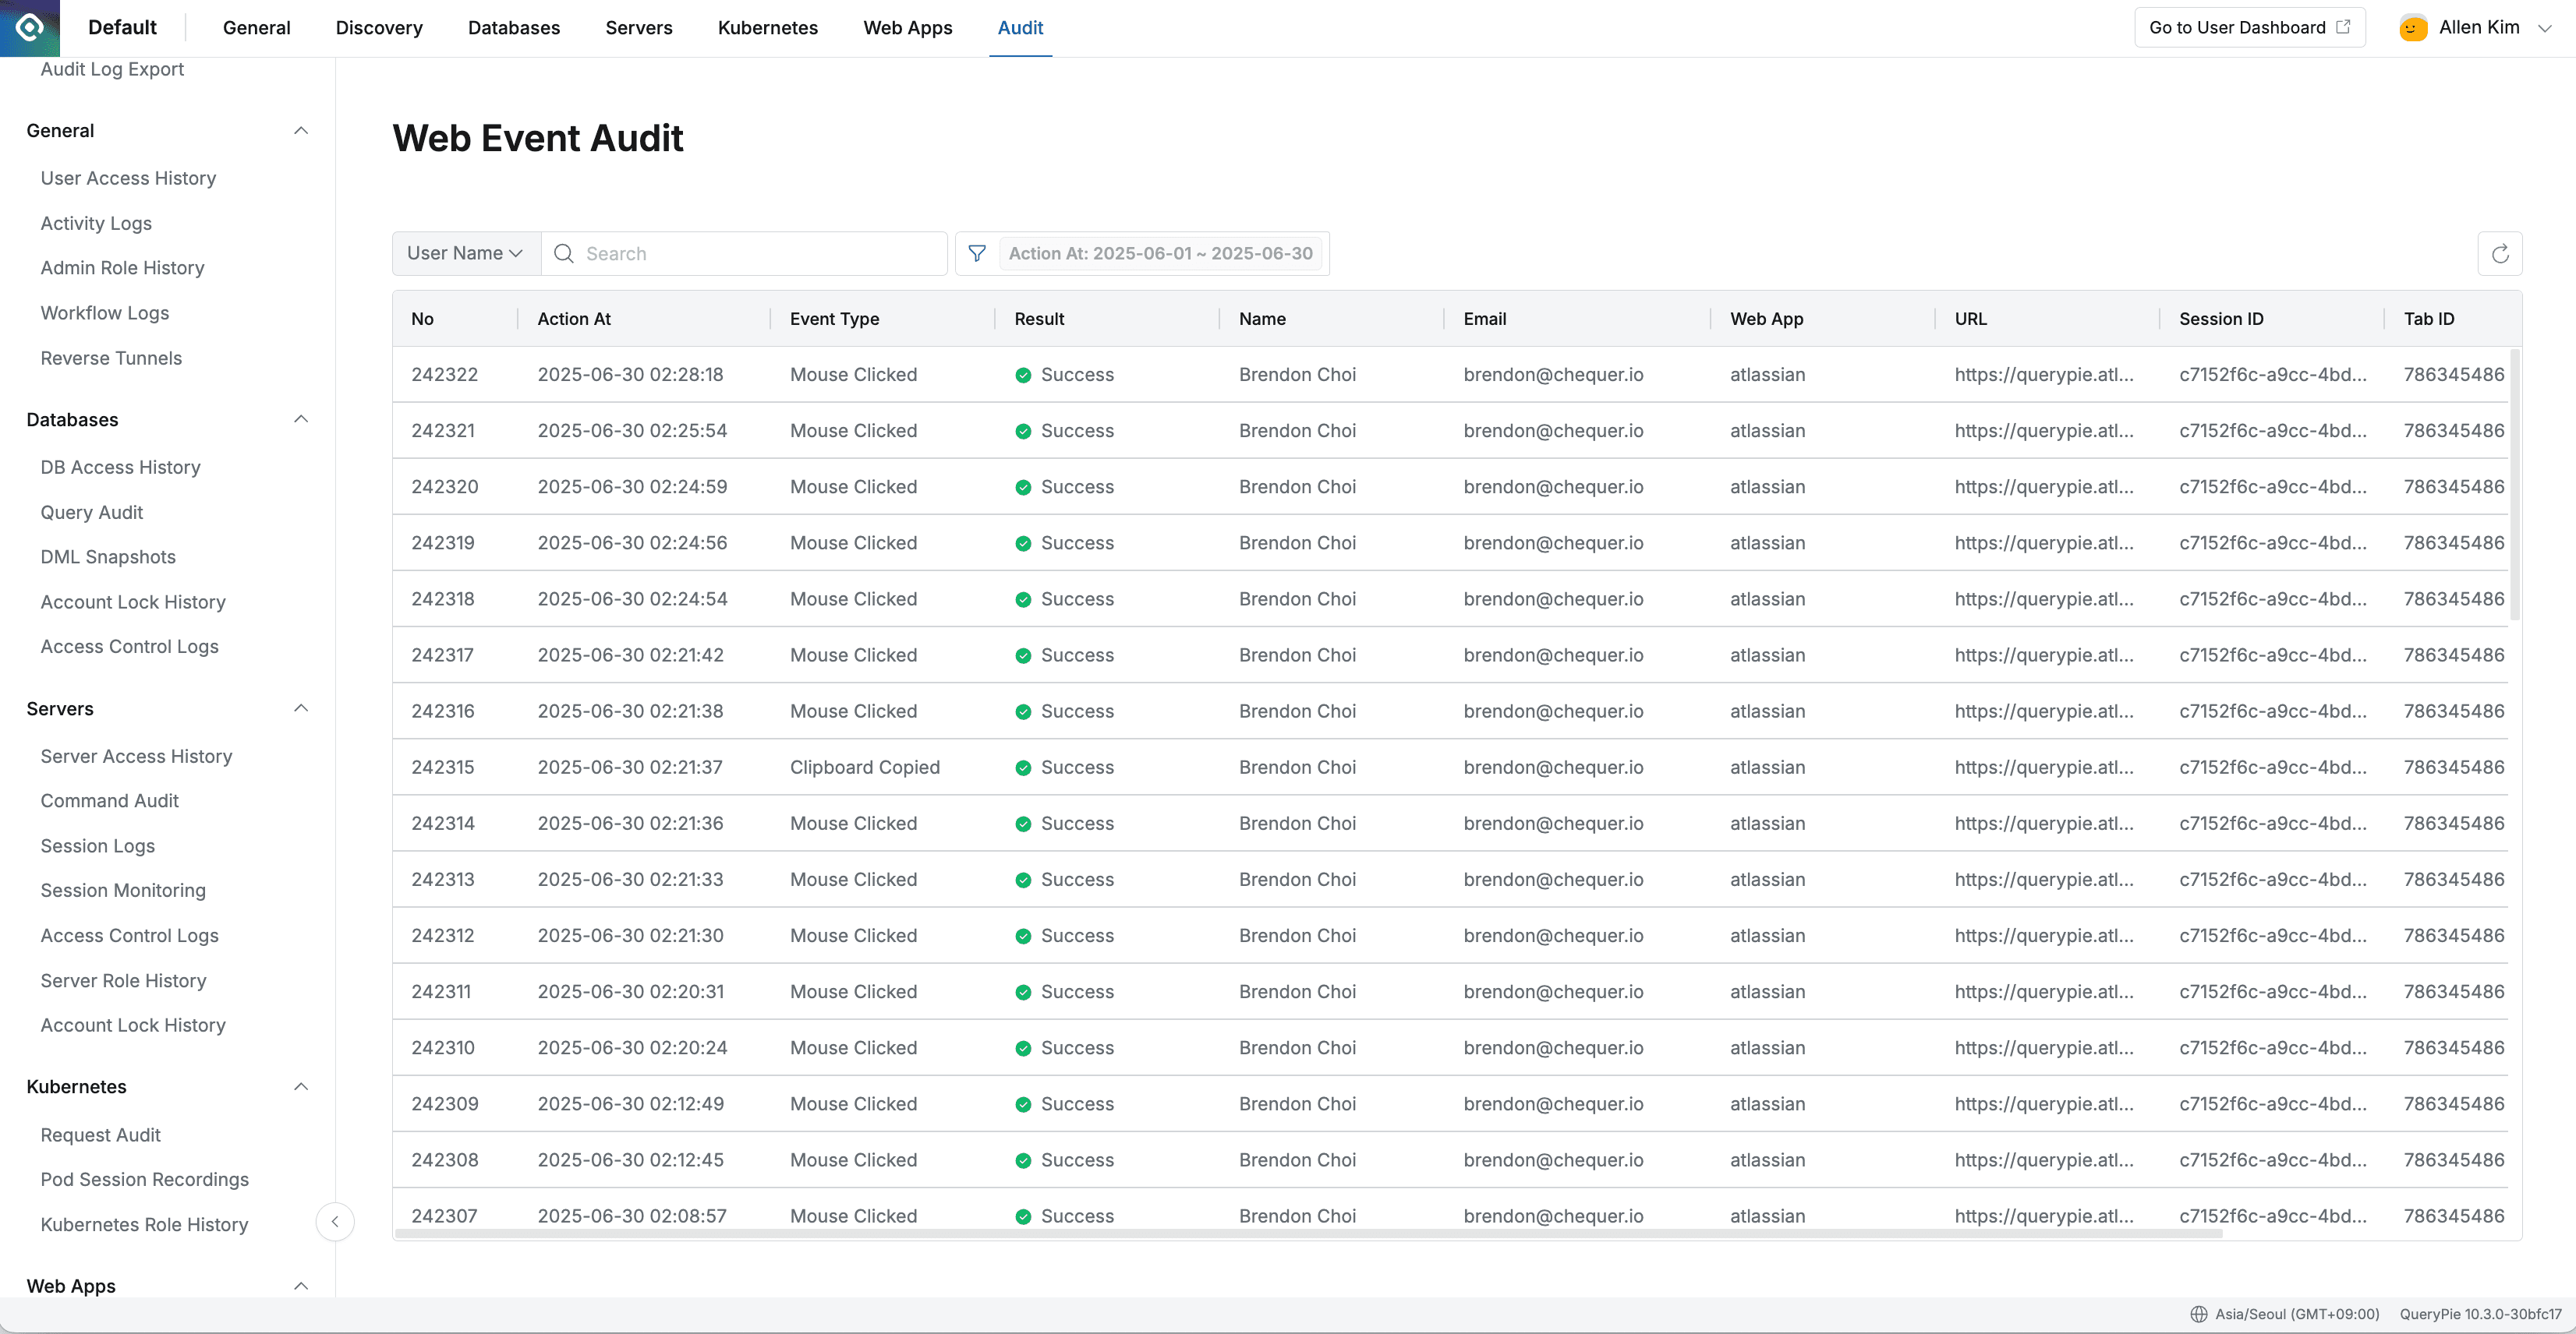This screenshot has height=1334, width=2576.
Task: Collapse the Servers sidebar section
Action: [302, 708]
